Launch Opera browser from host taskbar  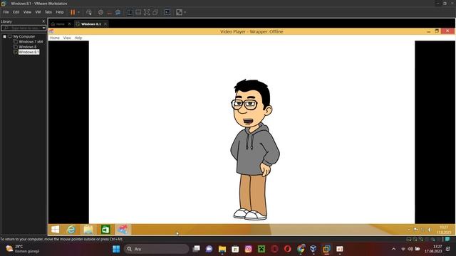click(287, 249)
